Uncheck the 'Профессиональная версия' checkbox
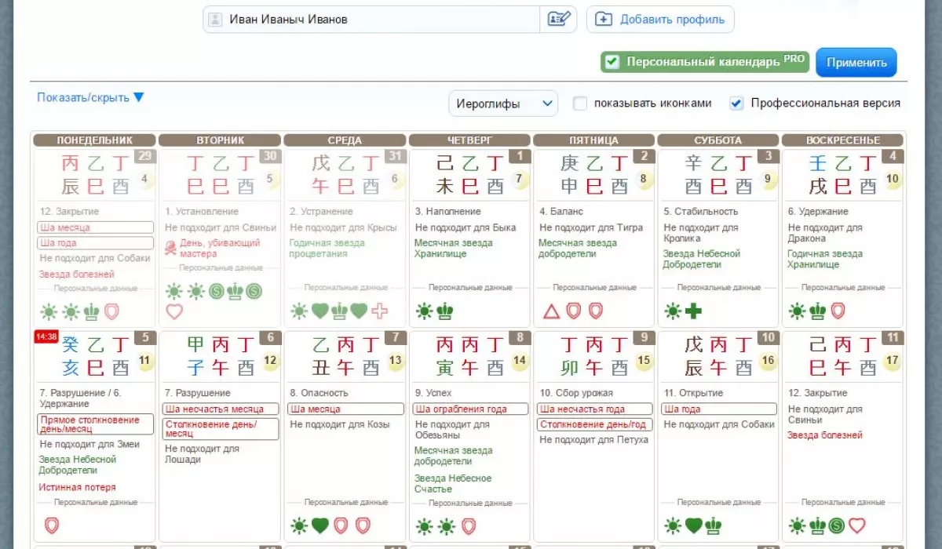This screenshot has height=549, width=942. (736, 103)
